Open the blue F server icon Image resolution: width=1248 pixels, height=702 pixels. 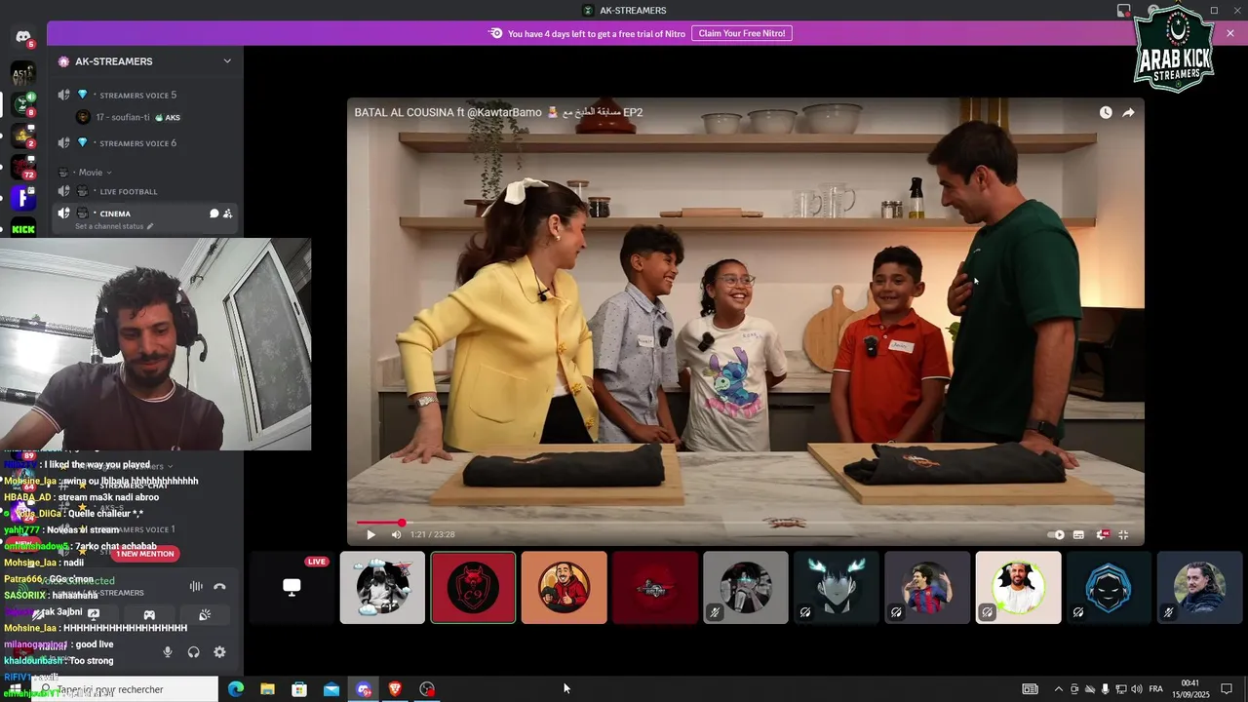(x=23, y=198)
